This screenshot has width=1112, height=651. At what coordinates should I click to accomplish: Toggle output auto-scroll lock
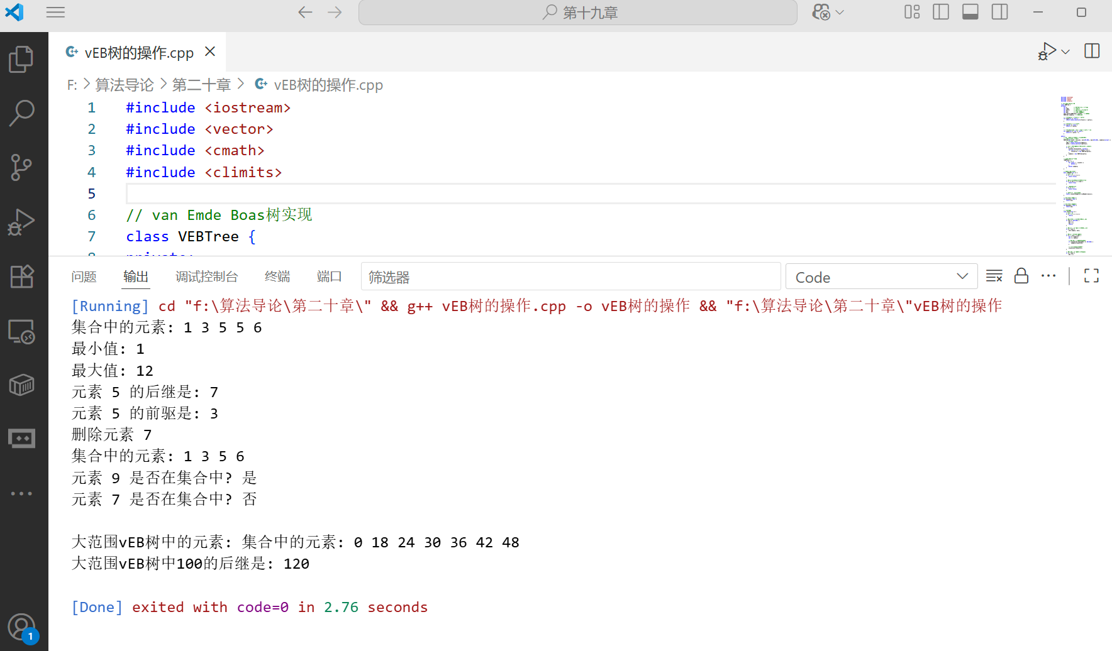[x=1021, y=276]
